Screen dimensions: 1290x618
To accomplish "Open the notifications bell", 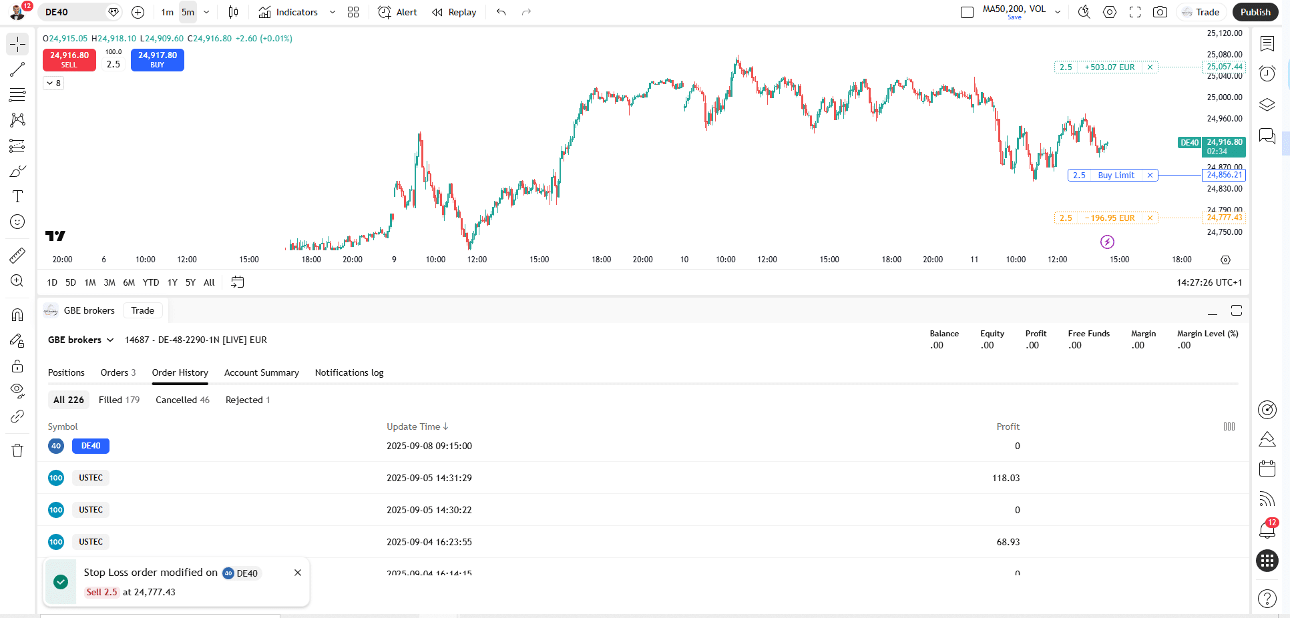I will point(1267,529).
